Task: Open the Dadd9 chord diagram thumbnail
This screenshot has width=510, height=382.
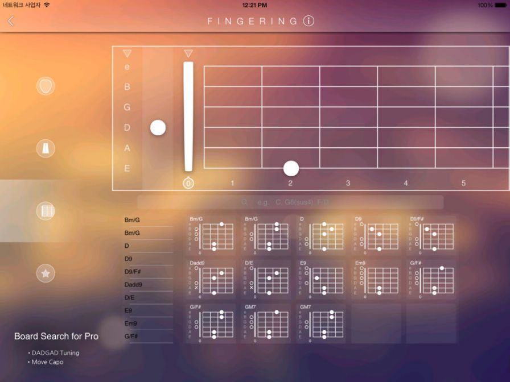Action: 211,279
